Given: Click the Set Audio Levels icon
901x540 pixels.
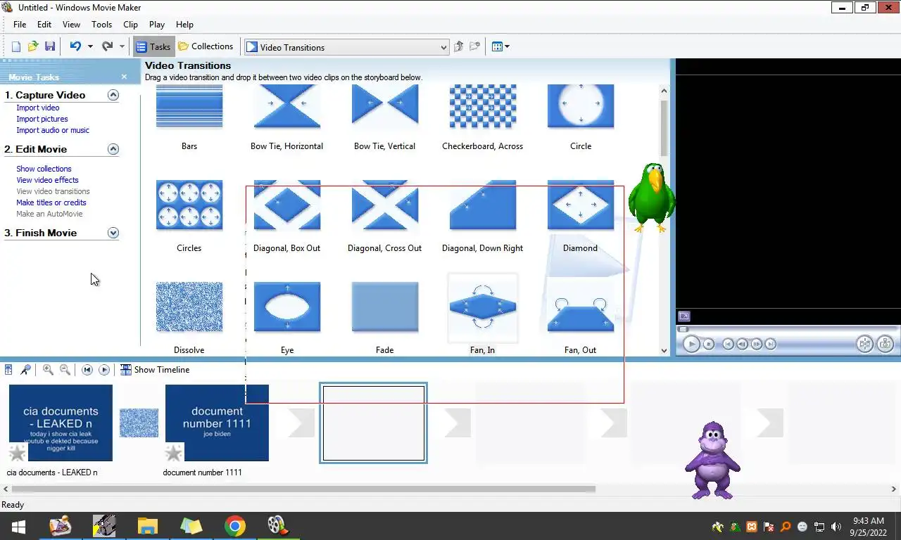Looking at the screenshot, I should (8, 370).
